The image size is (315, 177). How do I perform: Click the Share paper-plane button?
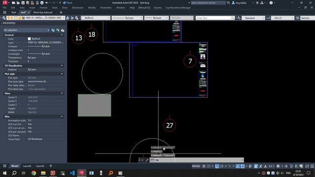(x=67, y=3)
